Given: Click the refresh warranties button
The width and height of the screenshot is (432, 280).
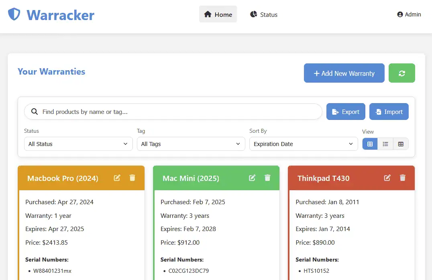Looking at the screenshot, I should point(401,73).
